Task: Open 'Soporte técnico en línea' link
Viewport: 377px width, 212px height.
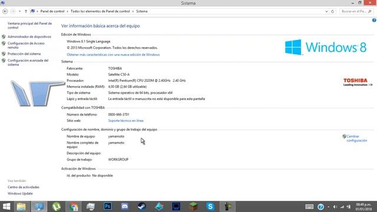Action: (125, 121)
